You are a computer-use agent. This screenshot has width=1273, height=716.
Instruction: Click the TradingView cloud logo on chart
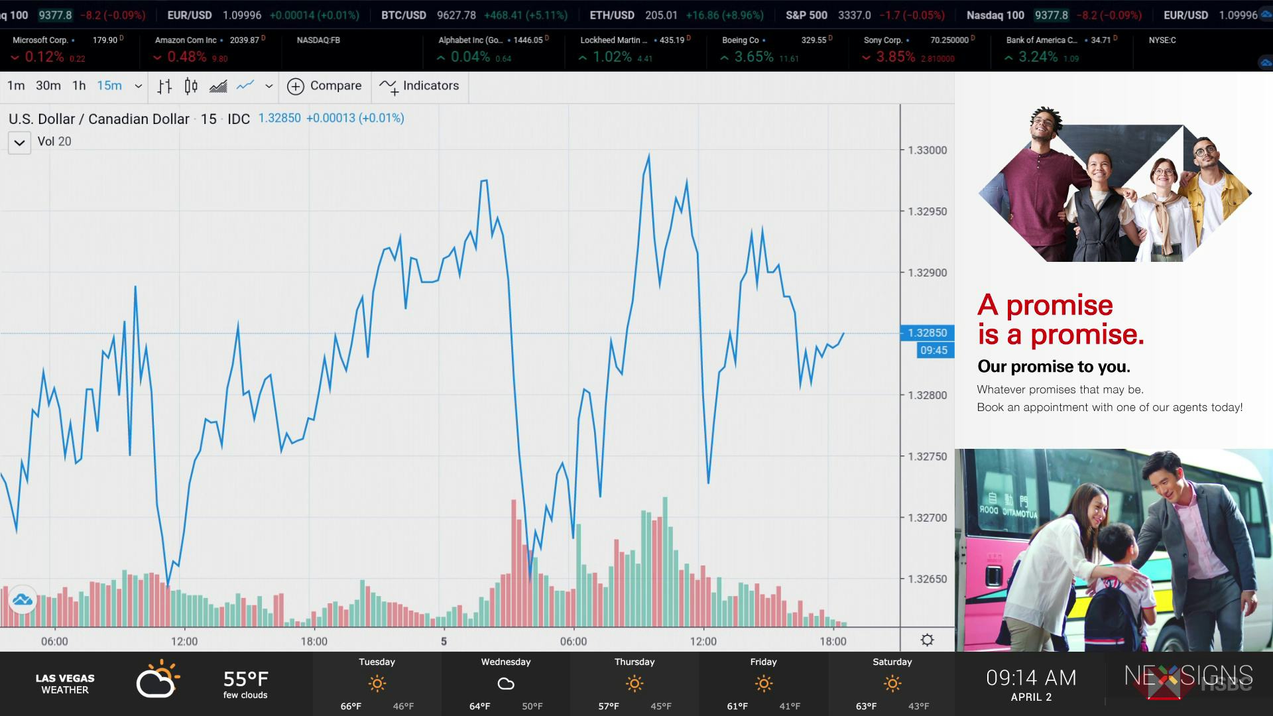[23, 600]
